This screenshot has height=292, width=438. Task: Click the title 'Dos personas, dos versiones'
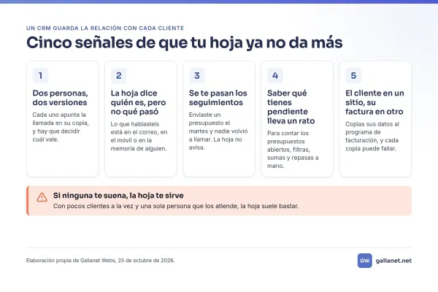(x=60, y=98)
